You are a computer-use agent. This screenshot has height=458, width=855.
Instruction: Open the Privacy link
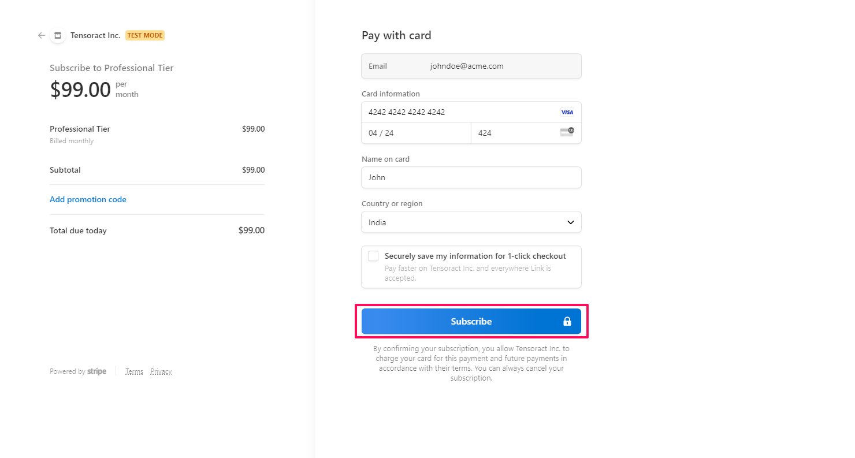click(x=161, y=371)
